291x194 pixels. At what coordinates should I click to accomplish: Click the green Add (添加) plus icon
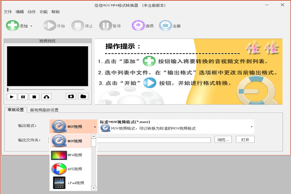point(12,25)
